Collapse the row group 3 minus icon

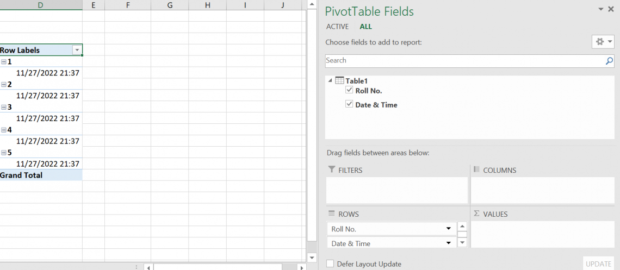[4, 108]
